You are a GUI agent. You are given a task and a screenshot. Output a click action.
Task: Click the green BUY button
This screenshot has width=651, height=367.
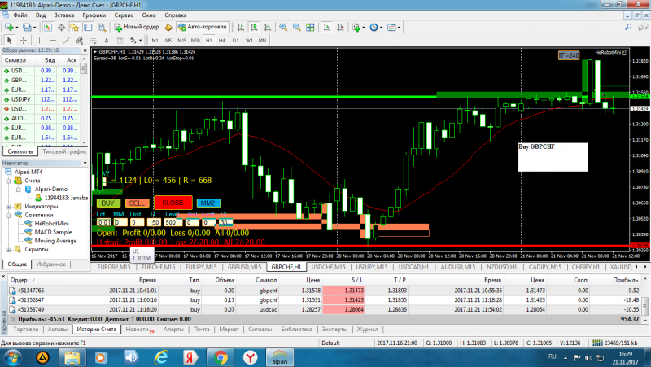coord(108,203)
